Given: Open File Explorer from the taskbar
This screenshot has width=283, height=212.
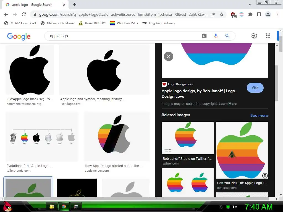Looking at the screenshot, I should 52,206.
